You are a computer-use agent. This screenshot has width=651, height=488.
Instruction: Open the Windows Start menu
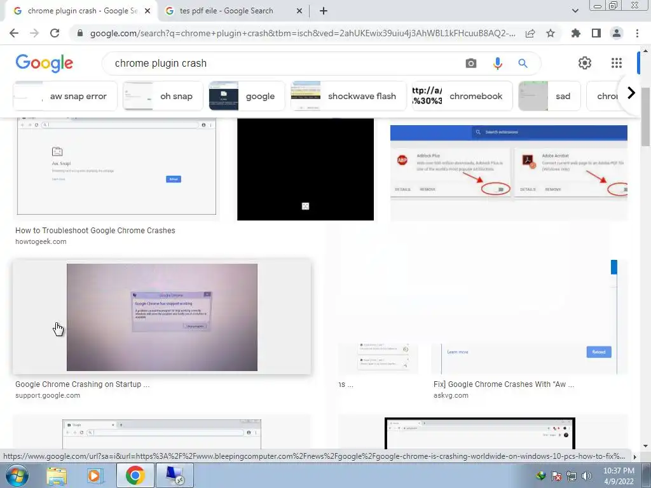(17, 475)
